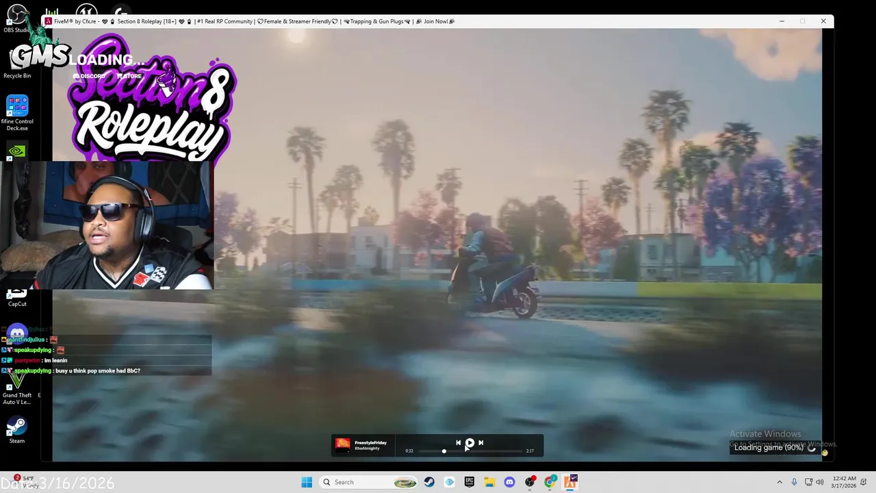Minimize the FiveM window

click(x=782, y=21)
